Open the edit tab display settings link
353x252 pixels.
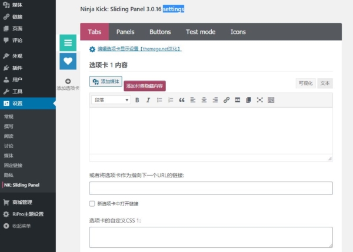pos(139,49)
